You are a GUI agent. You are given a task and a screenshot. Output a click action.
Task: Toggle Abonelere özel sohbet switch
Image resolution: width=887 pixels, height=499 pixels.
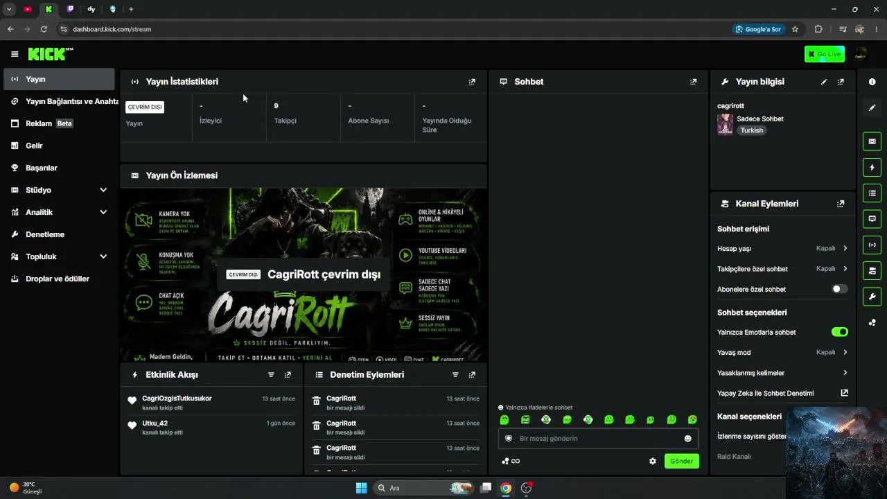click(x=839, y=289)
